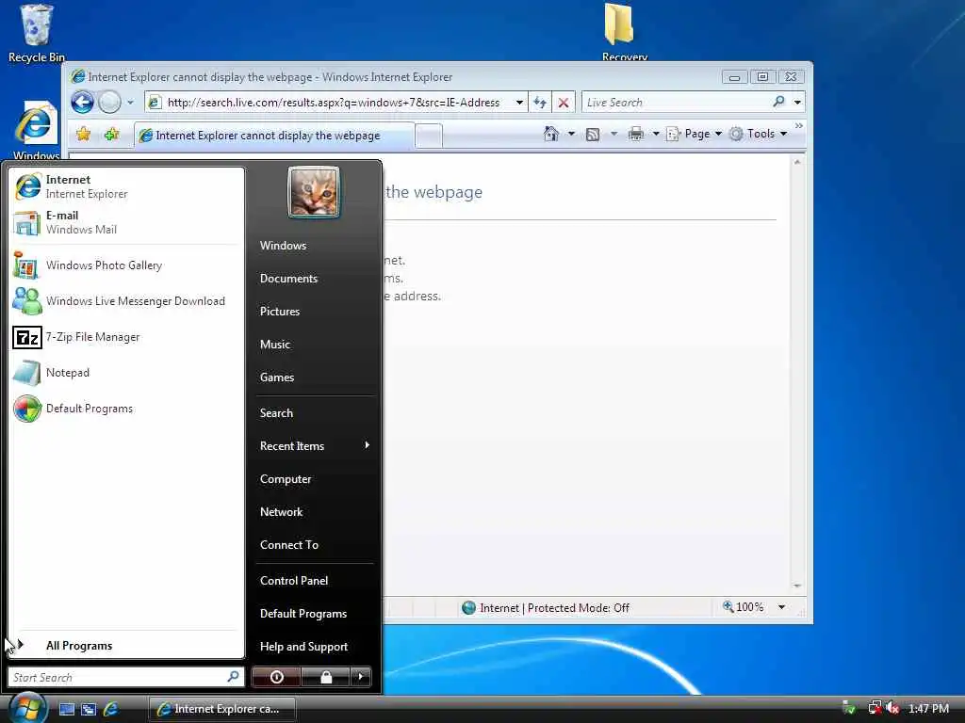Screen dimensions: 965x723
Task: Open Games from Start menu
Action: [x=277, y=378]
